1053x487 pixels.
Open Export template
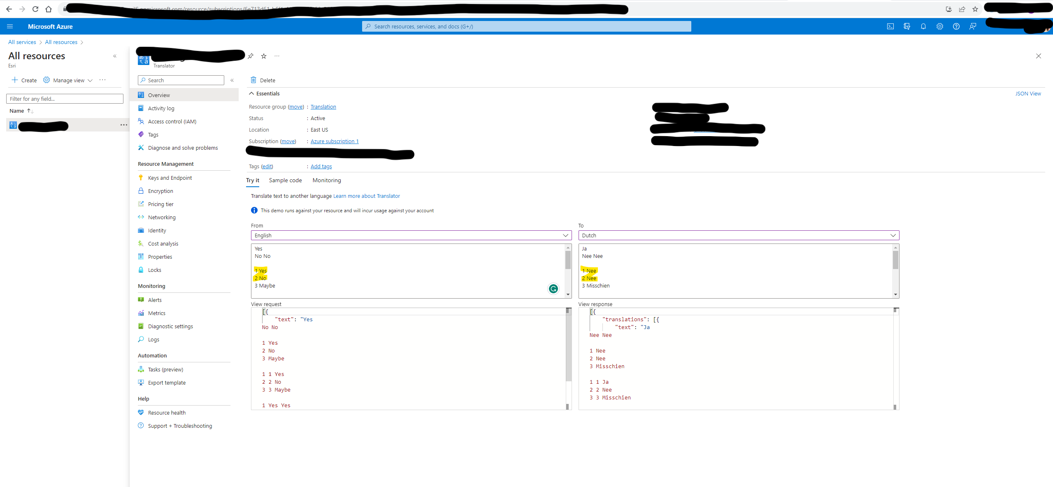coord(167,383)
